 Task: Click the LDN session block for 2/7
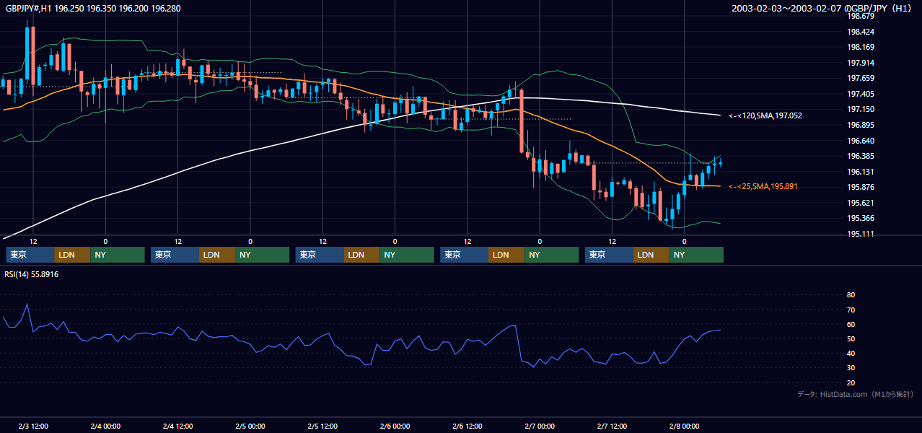tap(651, 255)
